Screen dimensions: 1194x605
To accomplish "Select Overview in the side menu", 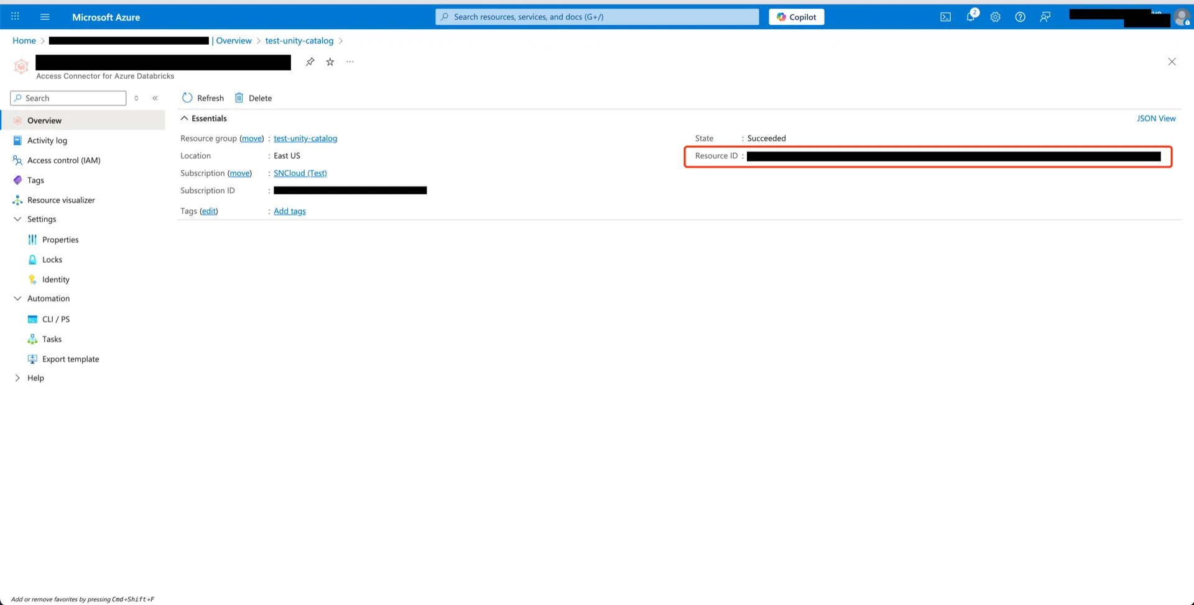I will [x=83, y=121].
